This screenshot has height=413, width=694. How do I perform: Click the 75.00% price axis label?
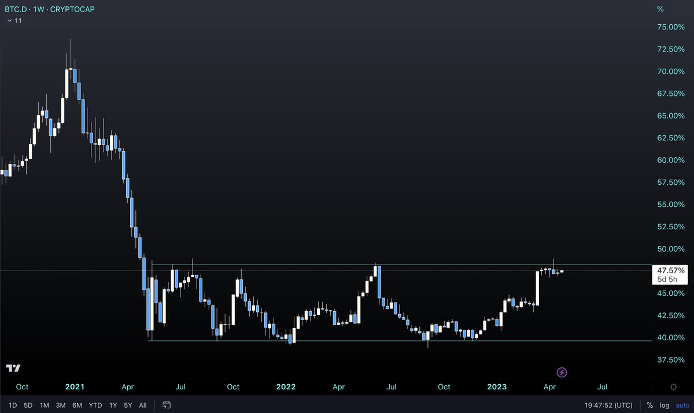pos(671,27)
